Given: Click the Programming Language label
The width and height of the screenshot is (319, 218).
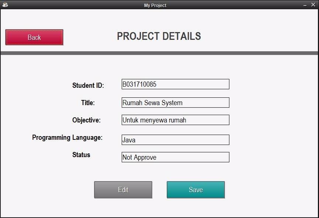Looking at the screenshot, I should point(67,137).
